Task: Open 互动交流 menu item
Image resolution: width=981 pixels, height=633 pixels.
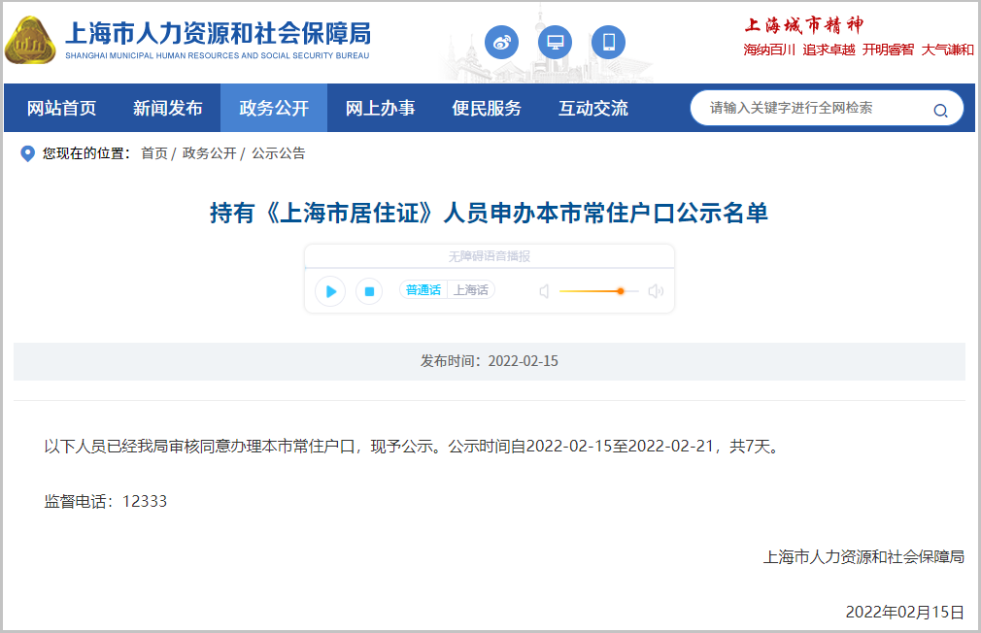Action: coord(593,108)
